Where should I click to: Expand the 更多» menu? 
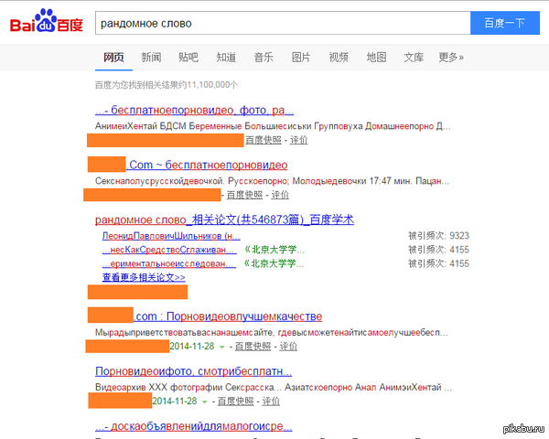[451, 57]
